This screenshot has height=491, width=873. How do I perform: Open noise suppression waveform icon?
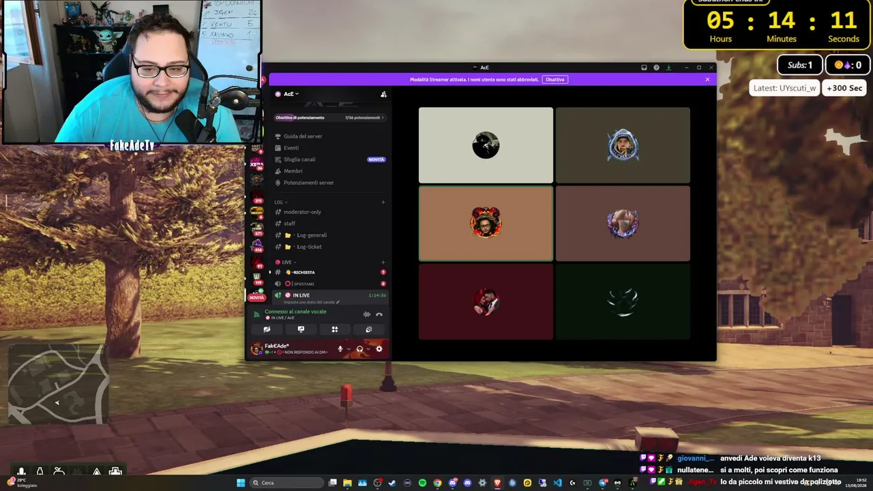tap(367, 314)
